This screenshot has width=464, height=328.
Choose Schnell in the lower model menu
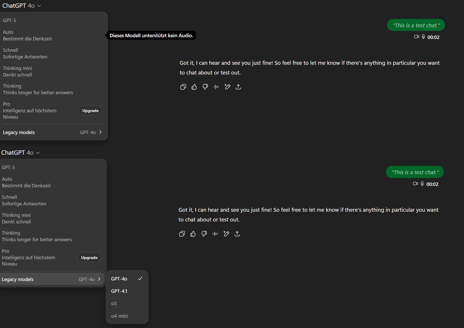click(x=51, y=200)
